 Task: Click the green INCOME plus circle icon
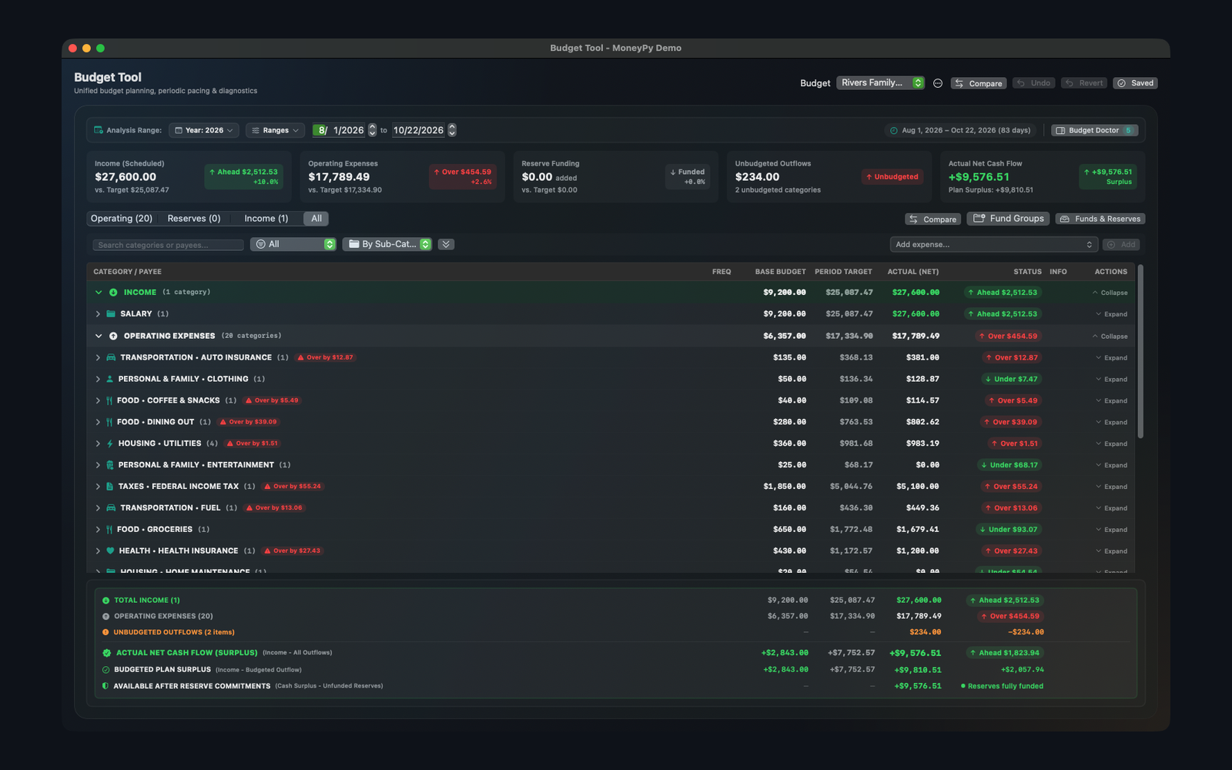tap(113, 293)
